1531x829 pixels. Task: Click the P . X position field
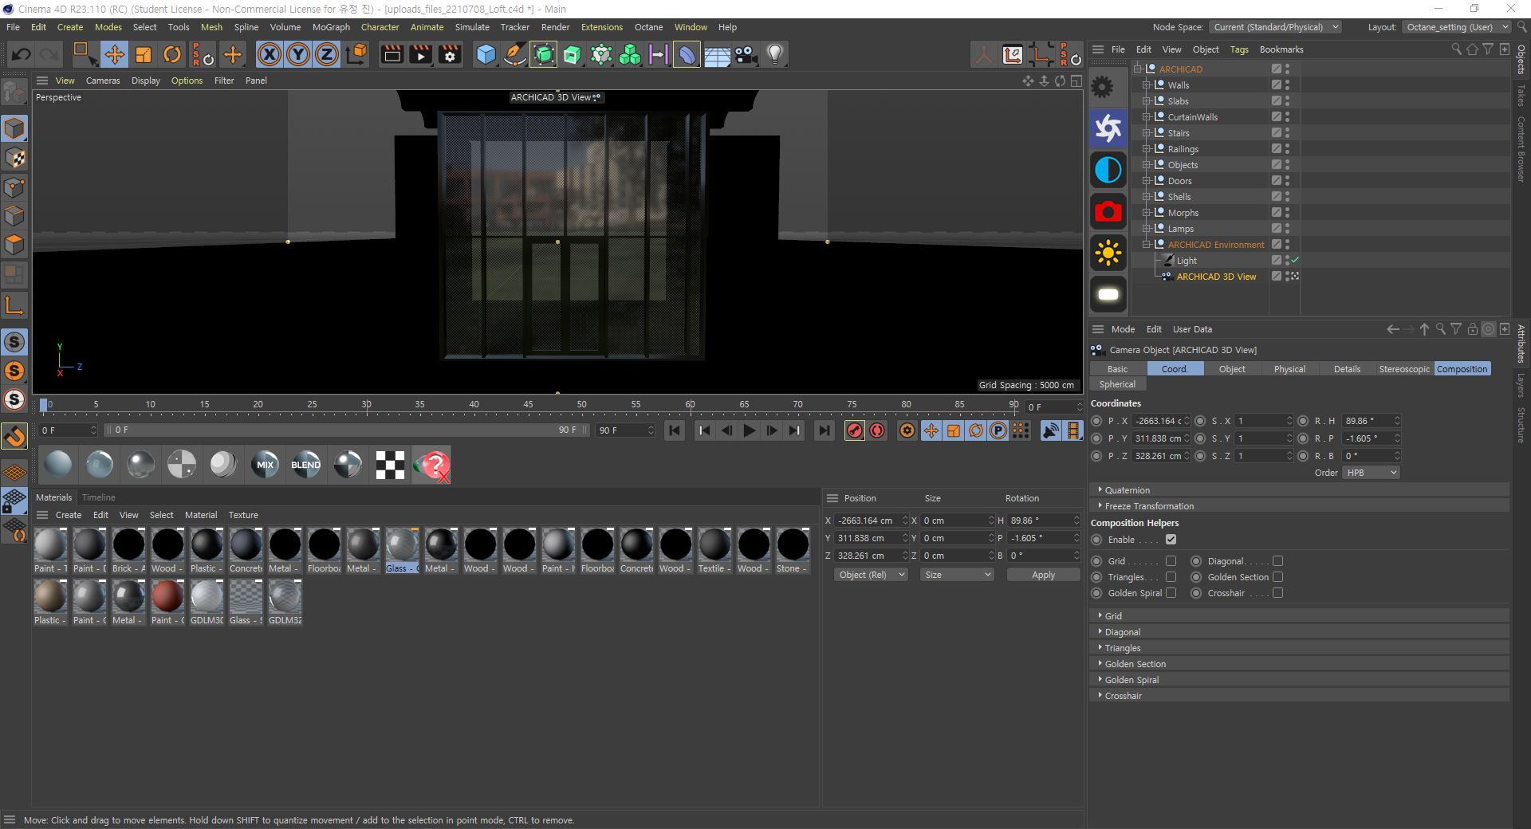click(x=1162, y=421)
